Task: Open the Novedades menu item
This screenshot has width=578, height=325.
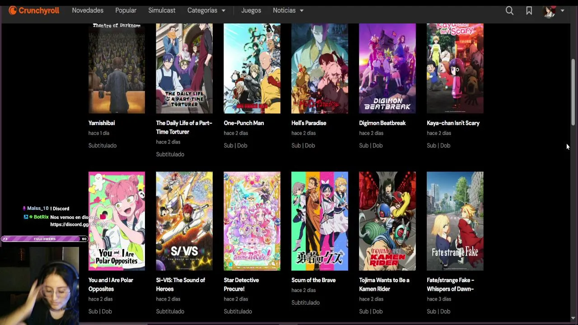Action: [88, 10]
